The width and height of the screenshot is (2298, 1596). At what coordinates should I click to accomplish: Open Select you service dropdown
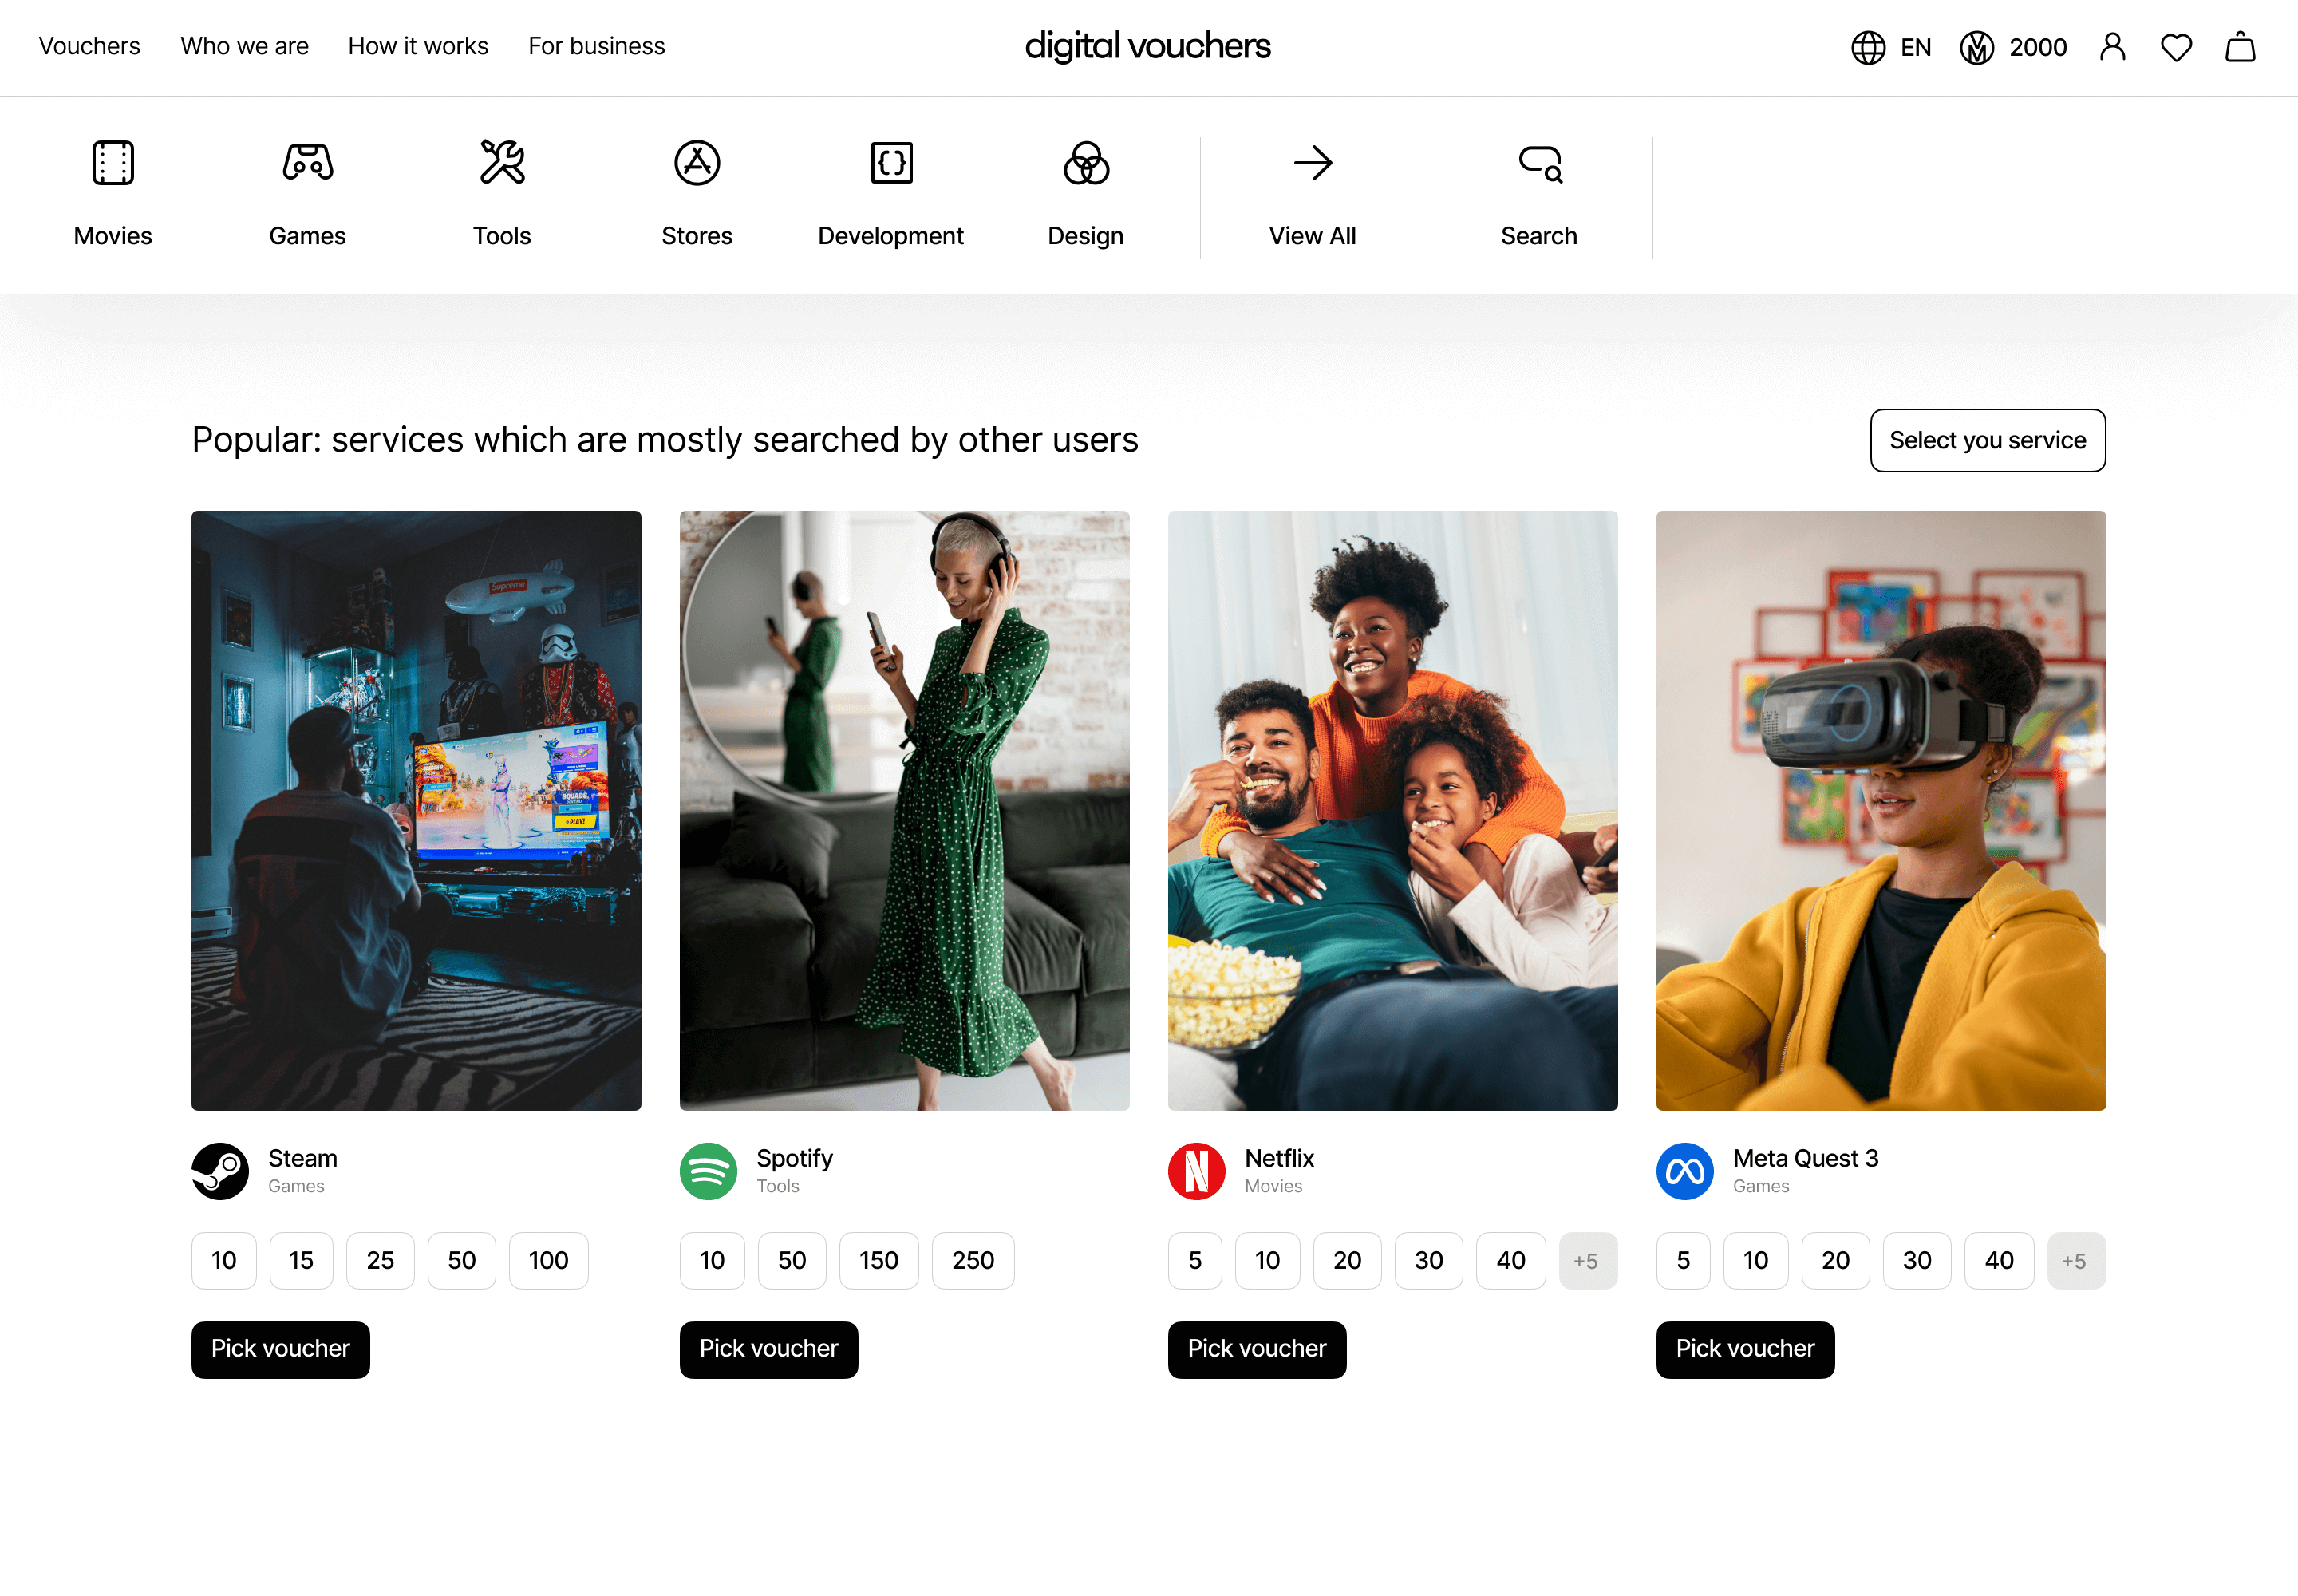pos(1987,440)
